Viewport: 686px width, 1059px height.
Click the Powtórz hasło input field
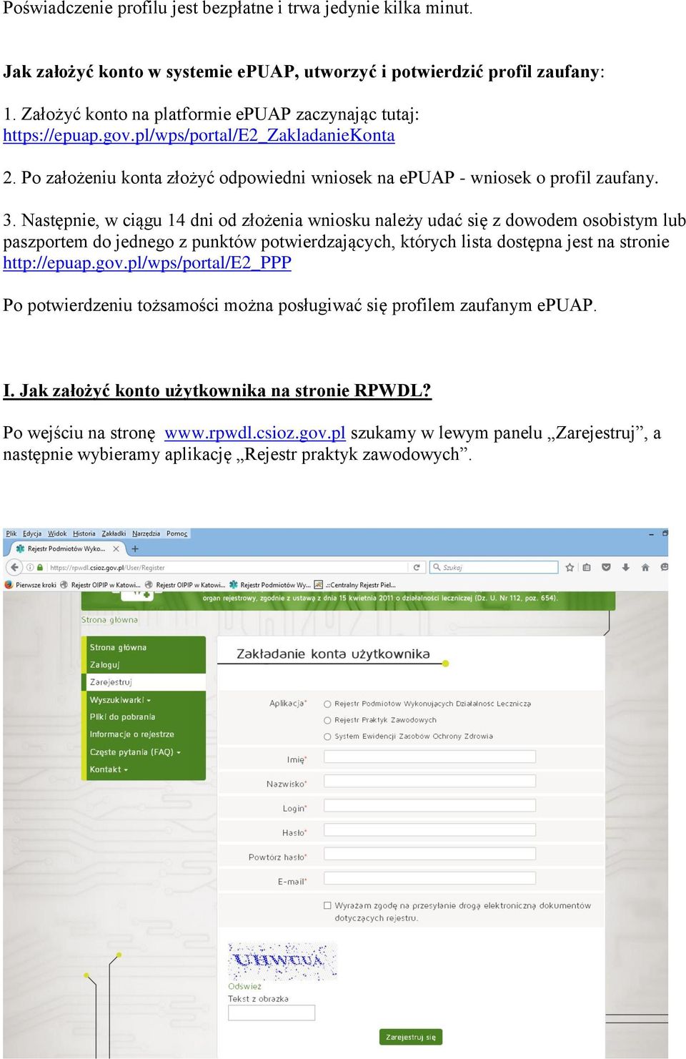click(x=429, y=854)
